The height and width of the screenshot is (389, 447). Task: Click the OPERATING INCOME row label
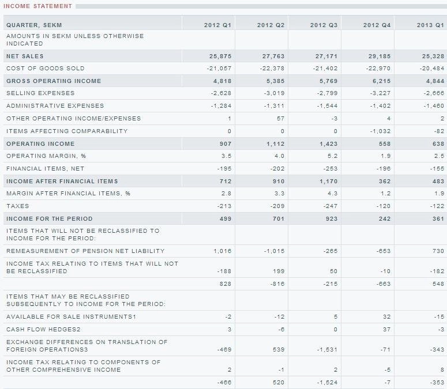40,144
